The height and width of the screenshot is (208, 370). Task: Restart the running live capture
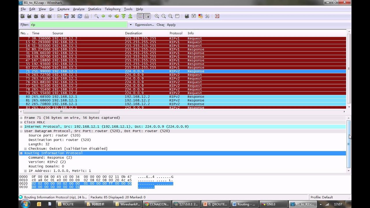50,16
